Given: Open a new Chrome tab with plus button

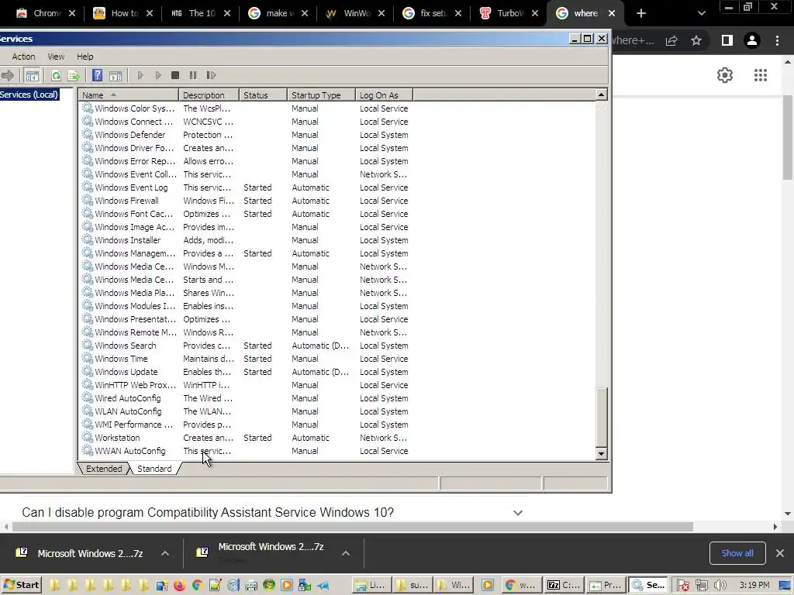Looking at the screenshot, I should 641,13.
